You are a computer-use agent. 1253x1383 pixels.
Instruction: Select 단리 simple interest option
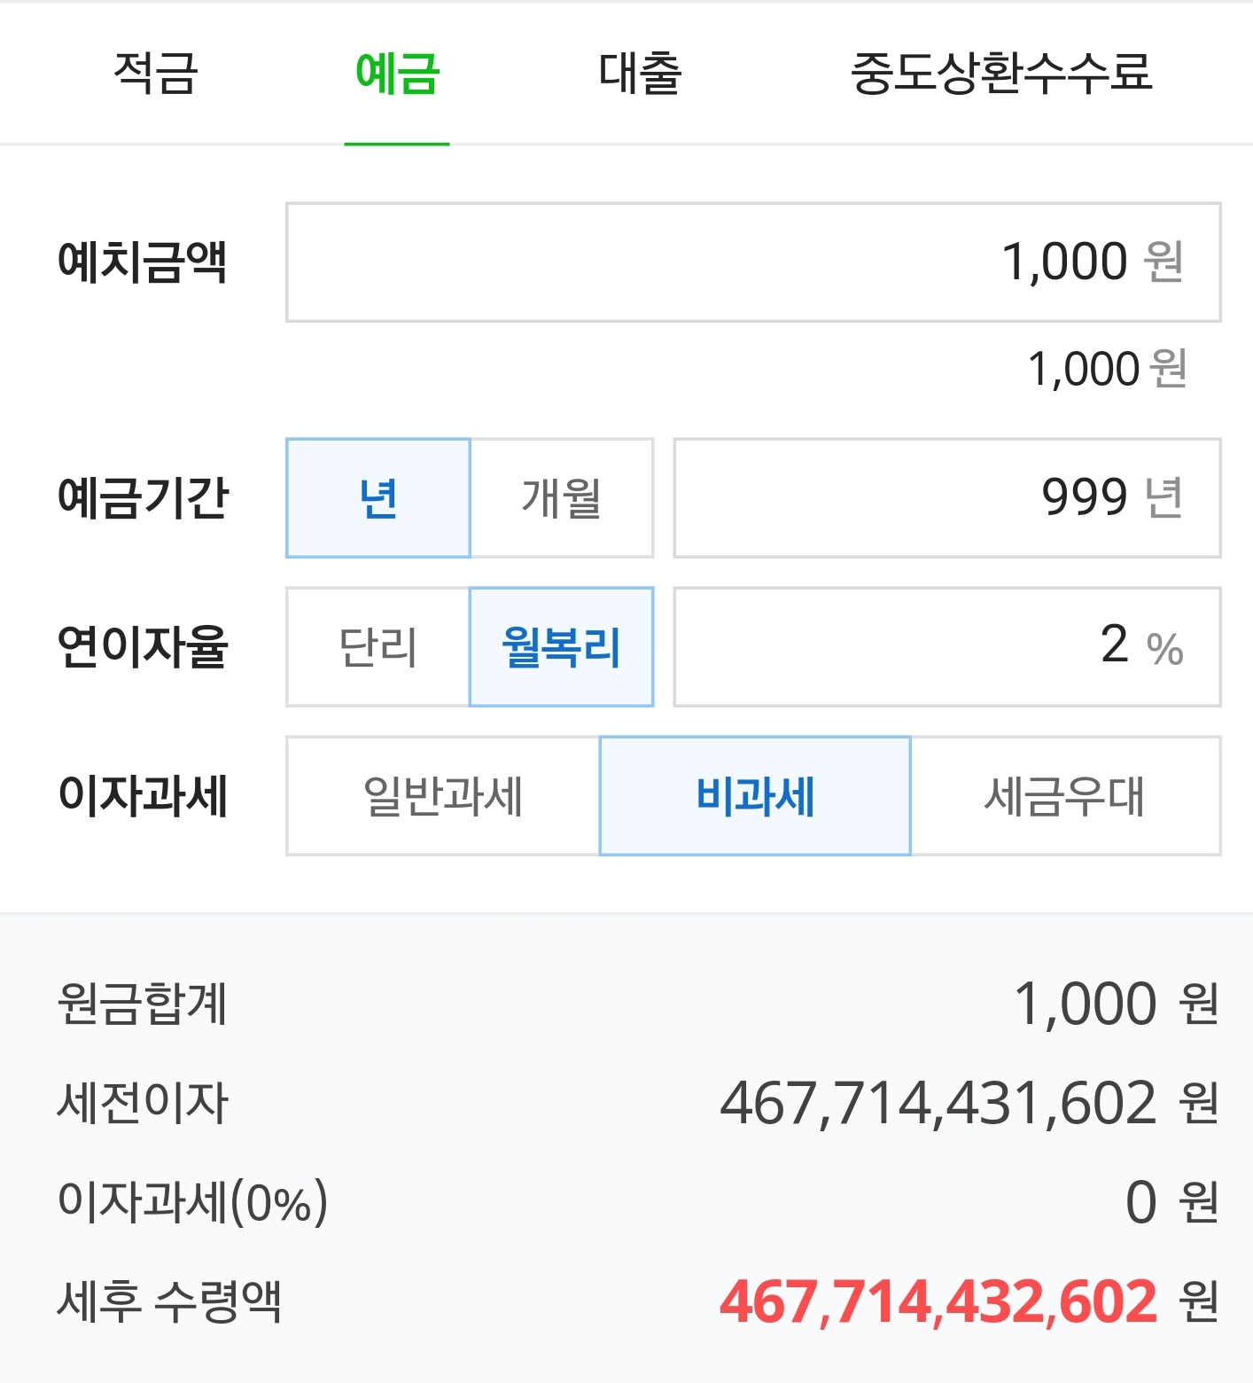tap(378, 646)
